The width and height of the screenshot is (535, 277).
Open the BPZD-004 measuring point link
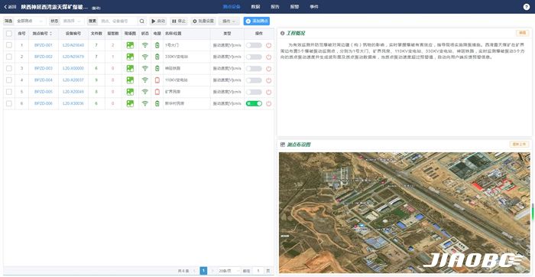tap(44, 80)
